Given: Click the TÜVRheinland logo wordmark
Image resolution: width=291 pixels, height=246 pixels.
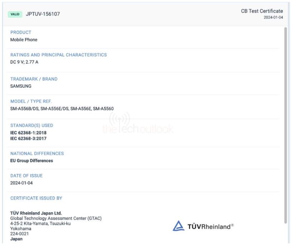Looking at the screenshot, I should (x=211, y=226).
